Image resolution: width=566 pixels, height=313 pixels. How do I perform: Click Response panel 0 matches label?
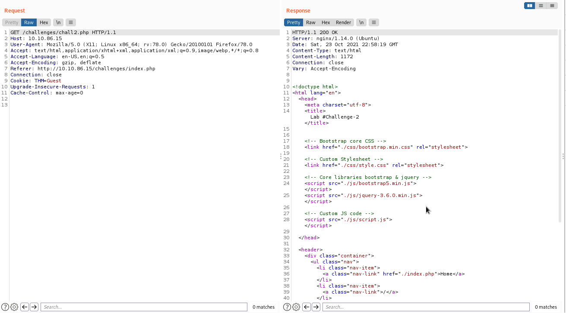point(546,307)
